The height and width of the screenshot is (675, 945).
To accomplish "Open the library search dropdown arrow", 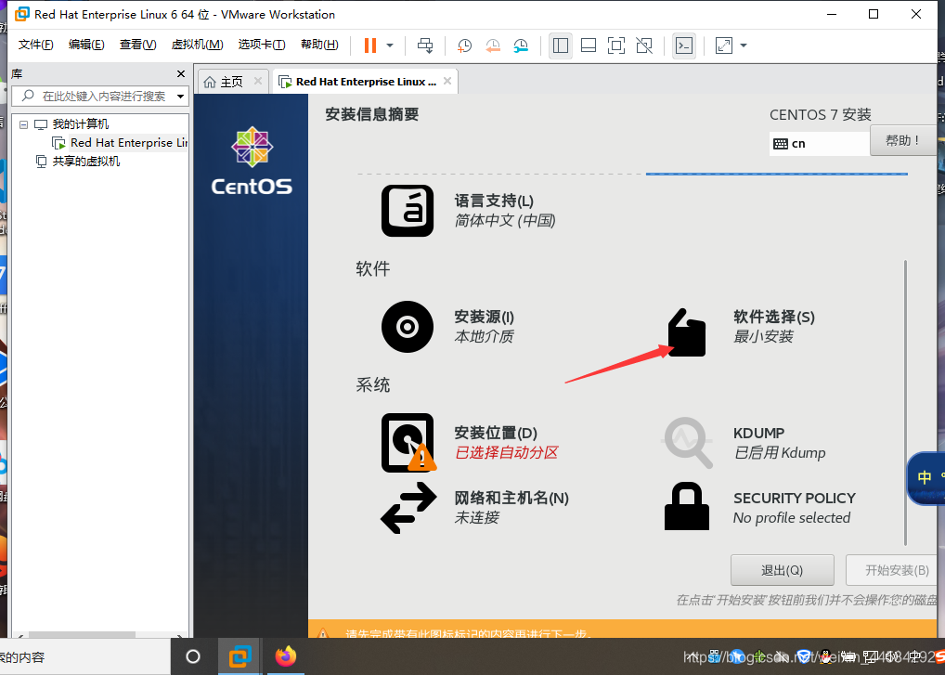I will 180,97.
